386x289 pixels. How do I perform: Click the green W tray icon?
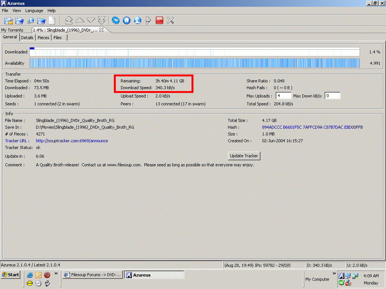click(x=341, y=283)
